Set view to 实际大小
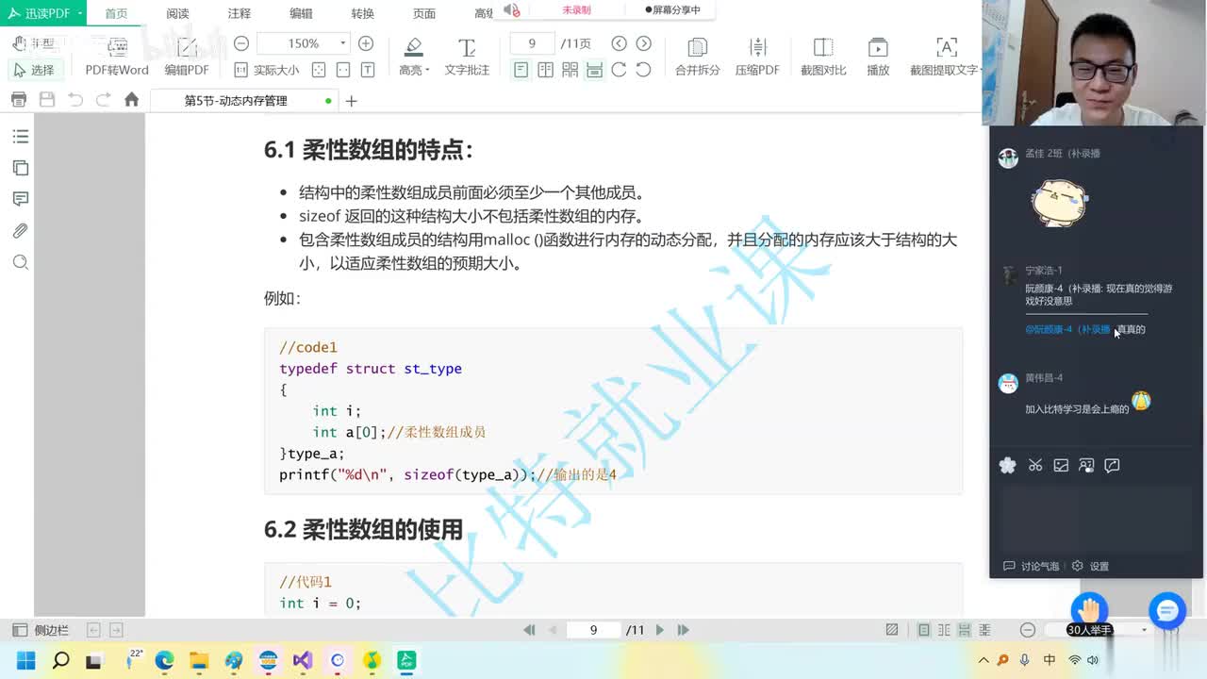Screen dimensions: 1207x679 tap(267, 70)
